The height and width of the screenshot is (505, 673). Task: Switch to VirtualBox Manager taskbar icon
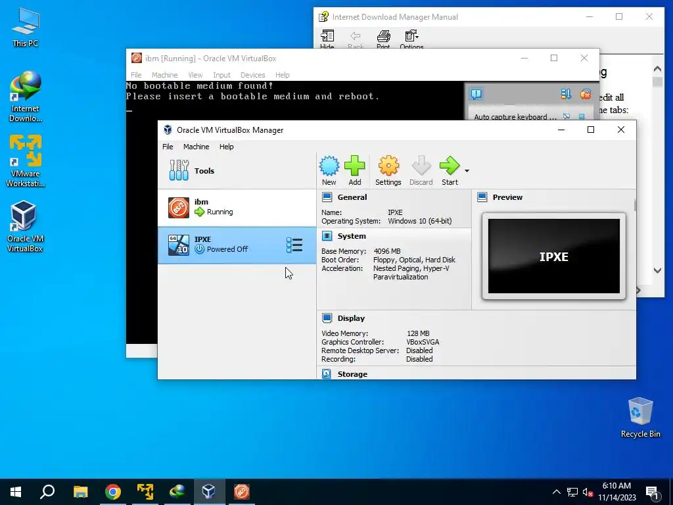pos(209,492)
